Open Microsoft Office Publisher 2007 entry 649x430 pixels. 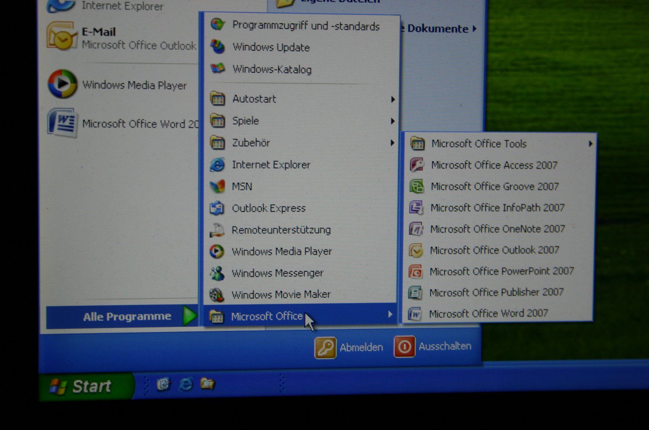coord(498,293)
